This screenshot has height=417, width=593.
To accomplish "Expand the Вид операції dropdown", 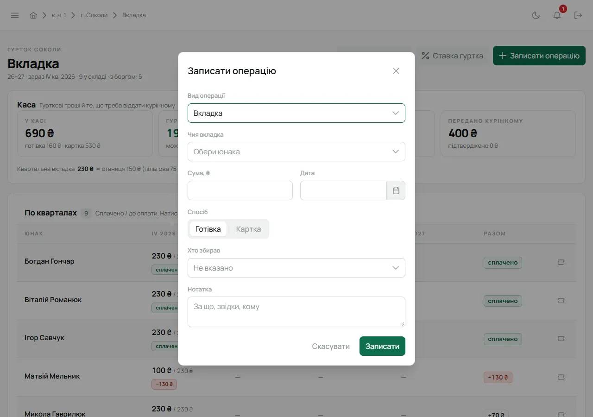I will pos(296,113).
